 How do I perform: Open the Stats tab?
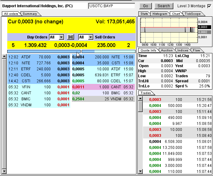tap(144, 14)
